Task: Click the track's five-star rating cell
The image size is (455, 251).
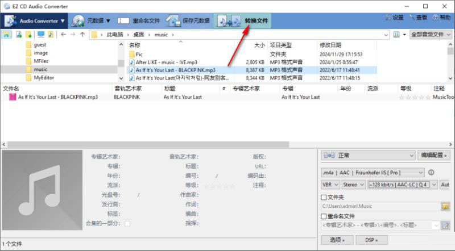Action: point(414,97)
